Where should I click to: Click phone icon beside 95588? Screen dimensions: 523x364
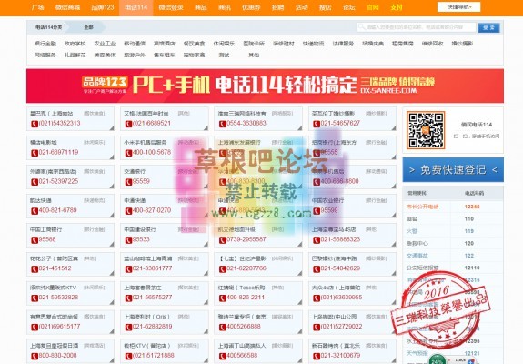pyautogui.click(x=35, y=240)
